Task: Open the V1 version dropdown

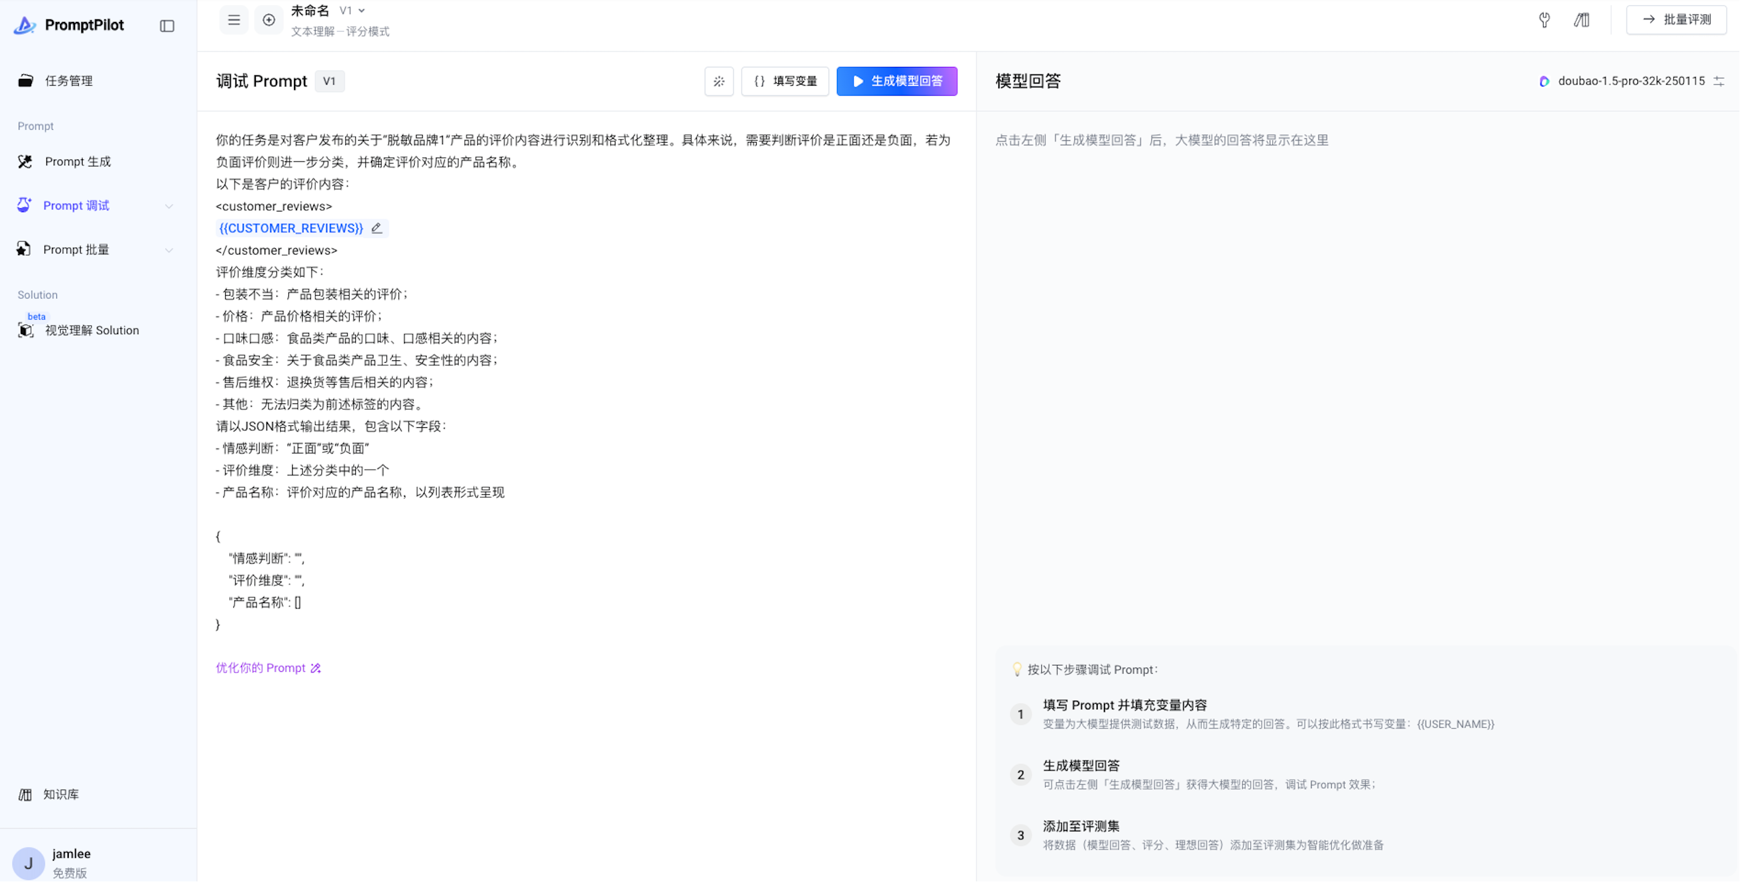Action: [x=353, y=10]
